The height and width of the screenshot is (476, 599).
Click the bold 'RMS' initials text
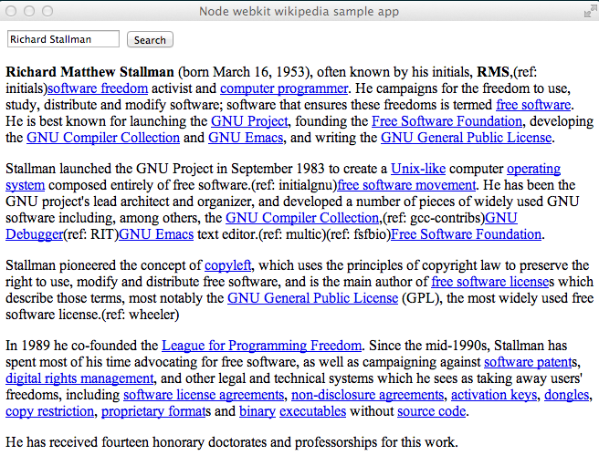[x=493, y=72]
